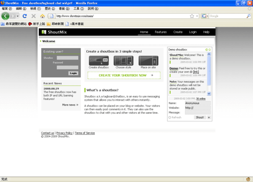Click the monkey icon in the status bar
This screenshot has height=182, width=253.
pos(248,179)
